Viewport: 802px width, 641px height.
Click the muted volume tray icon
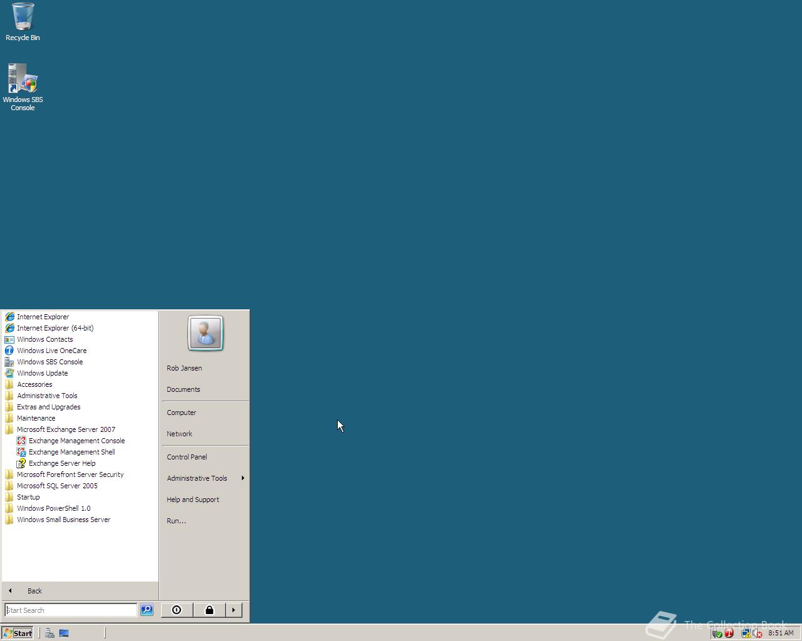click(x=757, y=633)
